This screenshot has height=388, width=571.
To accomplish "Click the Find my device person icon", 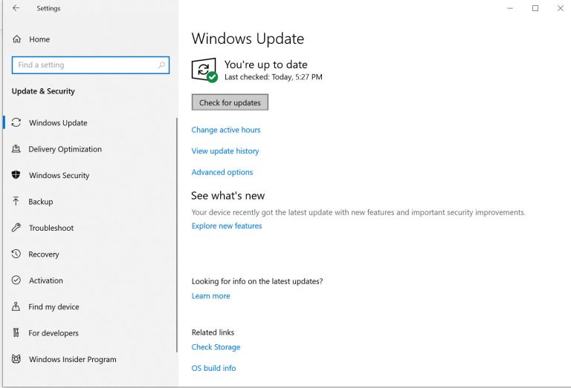I will [16, 306].
